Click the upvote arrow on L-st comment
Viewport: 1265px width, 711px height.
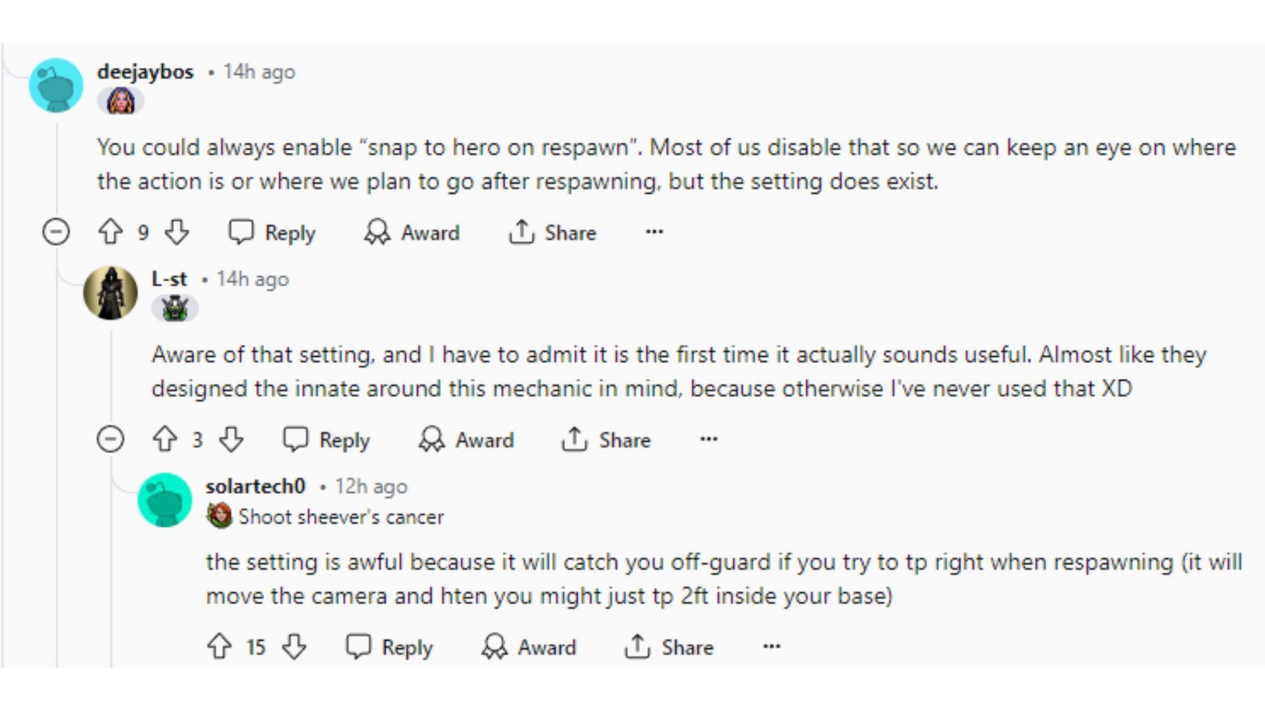(x=165, y=439)
